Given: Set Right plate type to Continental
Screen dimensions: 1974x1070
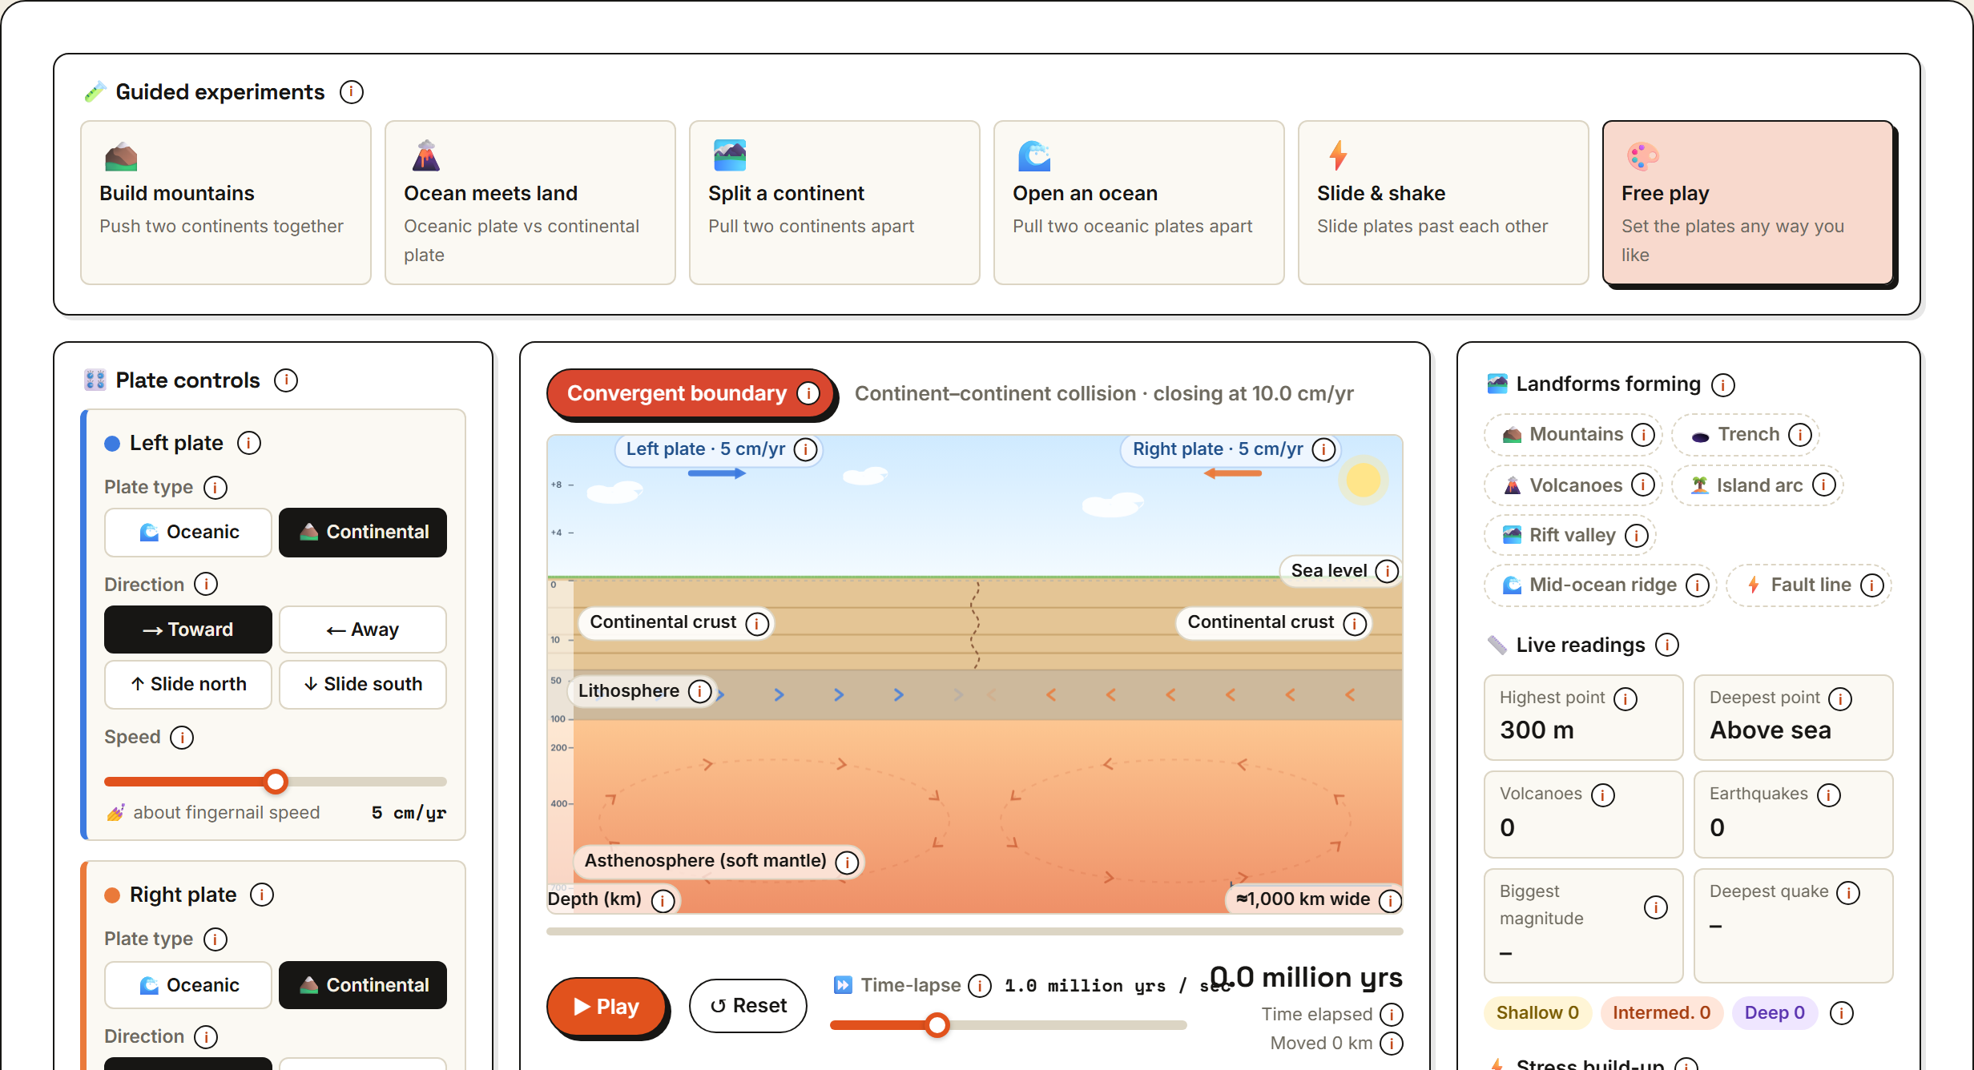Looking at the screenshot, I should tap(363, 985).
